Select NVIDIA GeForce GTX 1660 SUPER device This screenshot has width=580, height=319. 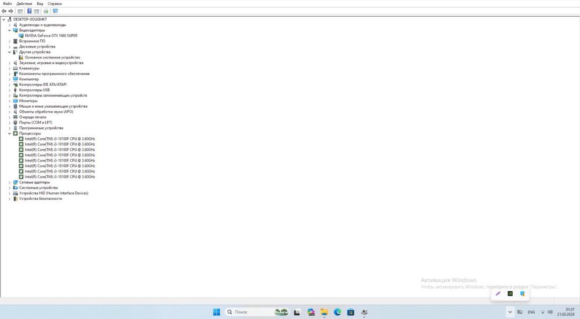tap(51, 36)
